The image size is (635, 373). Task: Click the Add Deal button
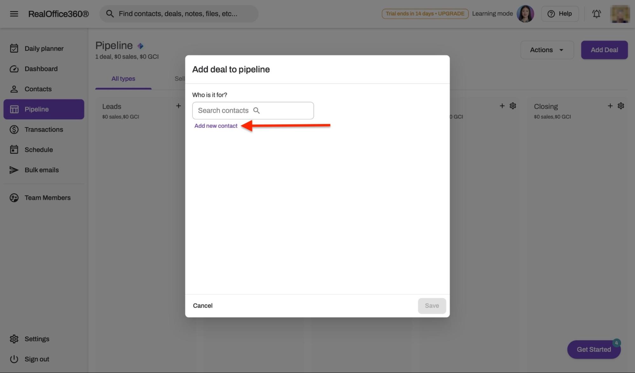click(x=604, y=50)
